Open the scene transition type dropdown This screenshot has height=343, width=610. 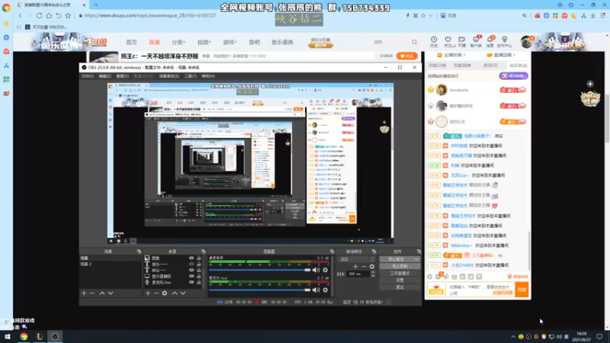[x=357, y=259]
